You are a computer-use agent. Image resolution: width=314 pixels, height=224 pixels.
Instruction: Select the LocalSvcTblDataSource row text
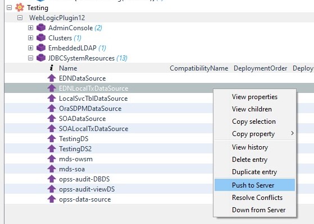93,99
